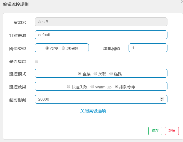Select the QPS threshold type radio
This screenshot has height=142, width=183.
[47, 48]
